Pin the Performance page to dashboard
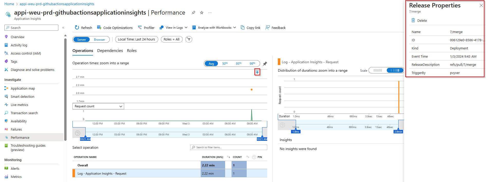Screen dimensions: 488x182 (x=194, y=13)
